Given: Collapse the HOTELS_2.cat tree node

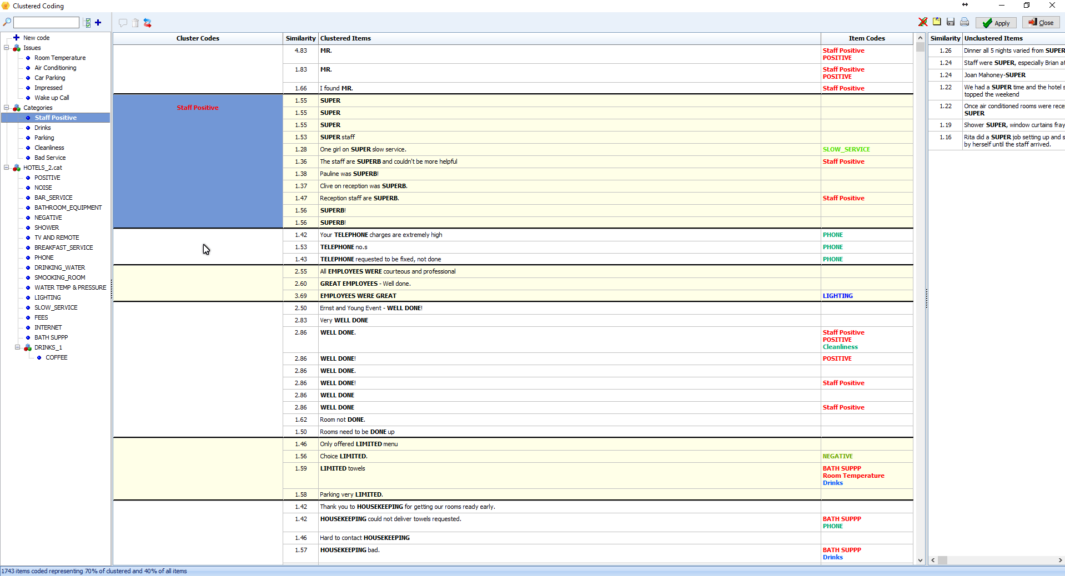Looking at the screenshot, I should point(7,168).
